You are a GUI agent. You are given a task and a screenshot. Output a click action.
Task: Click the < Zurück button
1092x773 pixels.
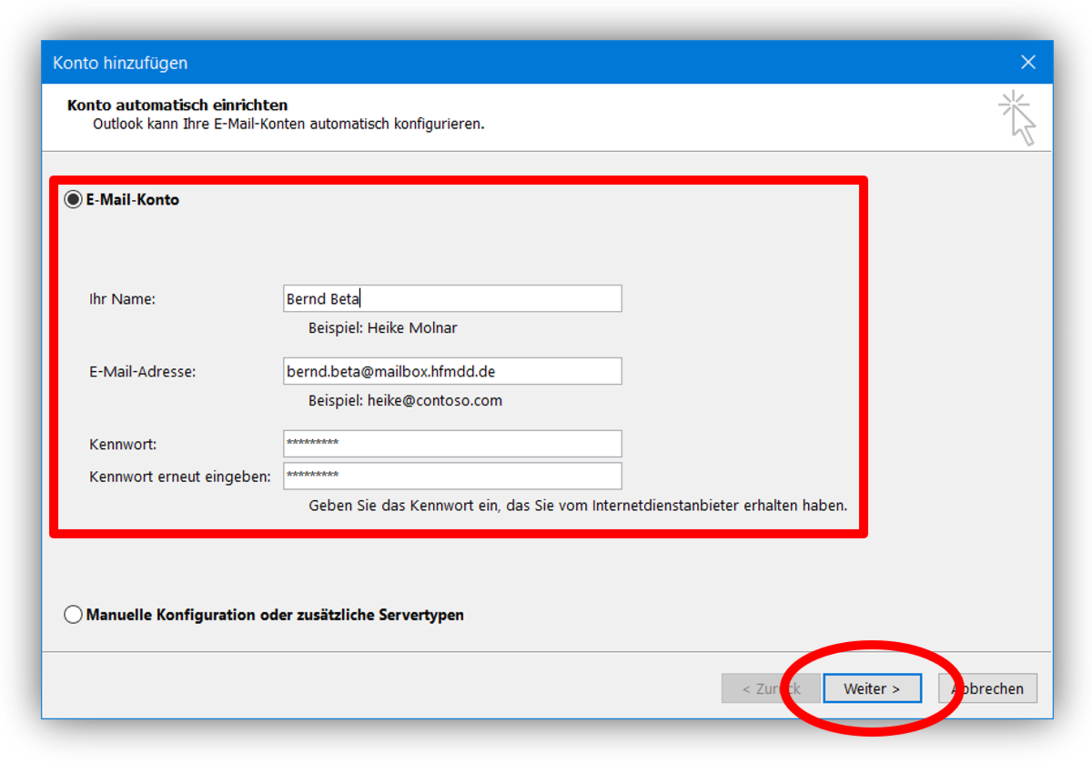tap(771, 688)
